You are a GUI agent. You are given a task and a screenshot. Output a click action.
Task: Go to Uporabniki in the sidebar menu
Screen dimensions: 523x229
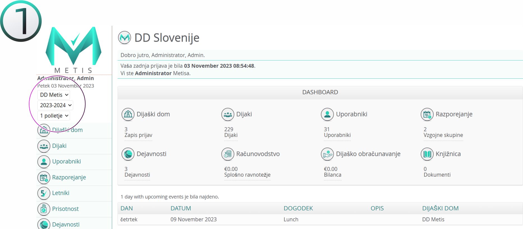click(66, 162)
